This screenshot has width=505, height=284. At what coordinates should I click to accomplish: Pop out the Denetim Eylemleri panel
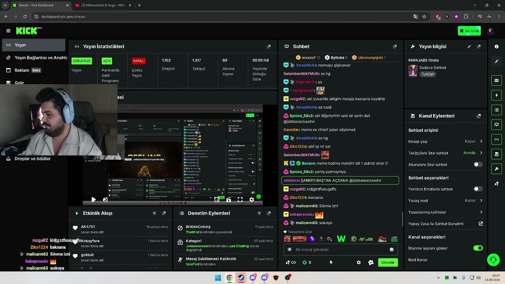coord(269,213)
